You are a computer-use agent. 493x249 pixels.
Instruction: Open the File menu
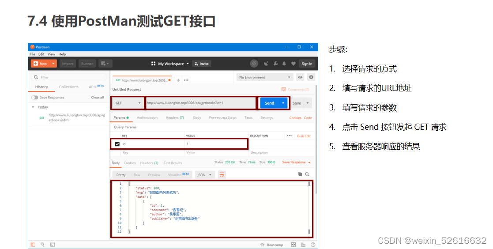point(32,54)
